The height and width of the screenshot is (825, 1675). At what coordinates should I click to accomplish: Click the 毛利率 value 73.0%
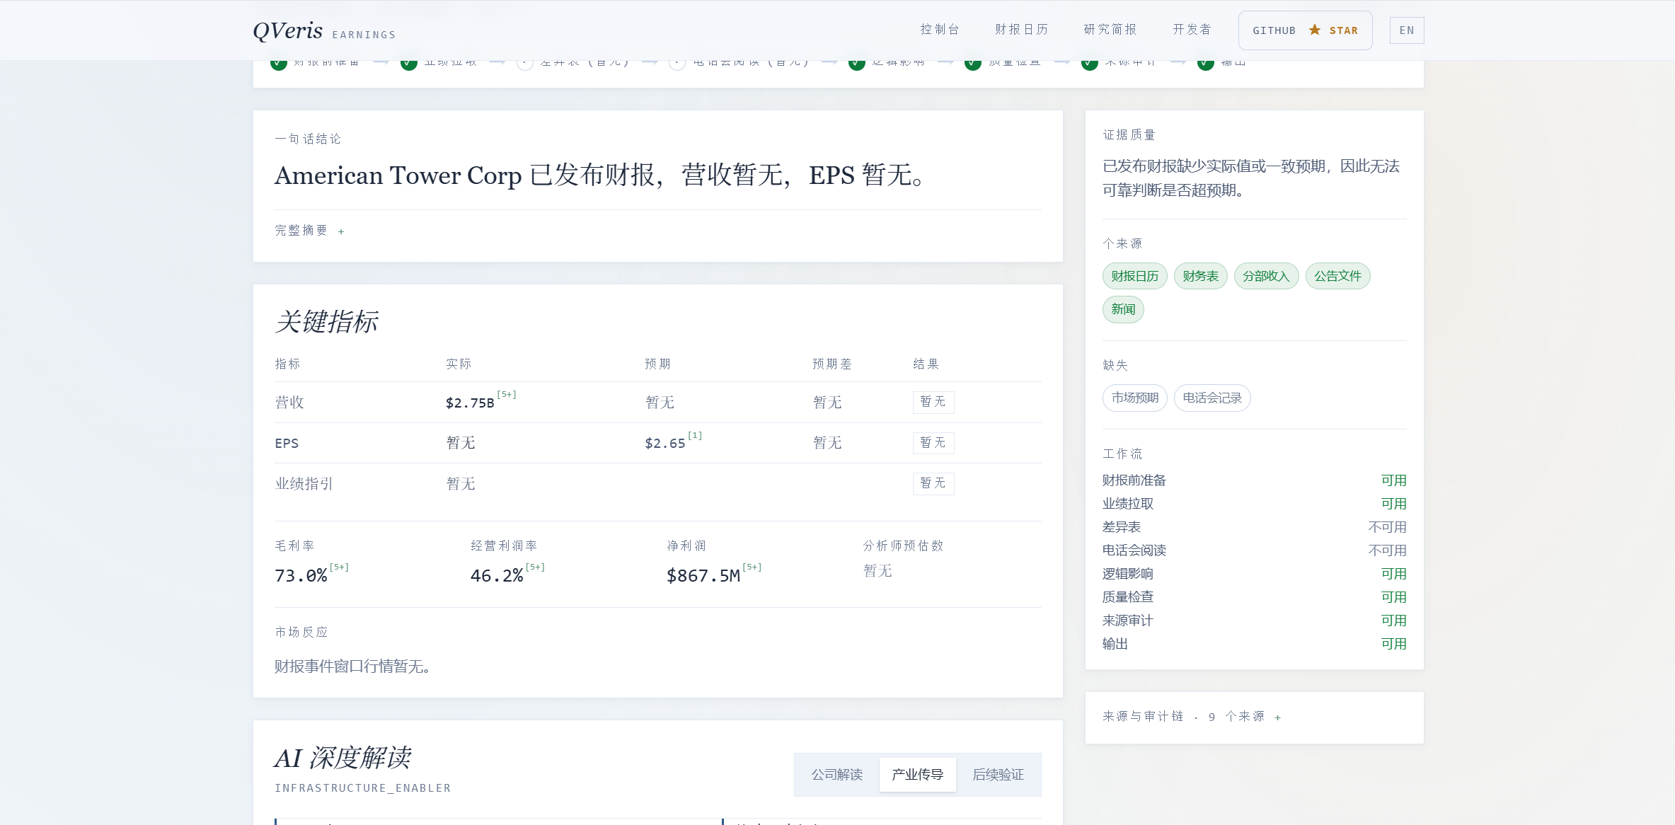301,576
